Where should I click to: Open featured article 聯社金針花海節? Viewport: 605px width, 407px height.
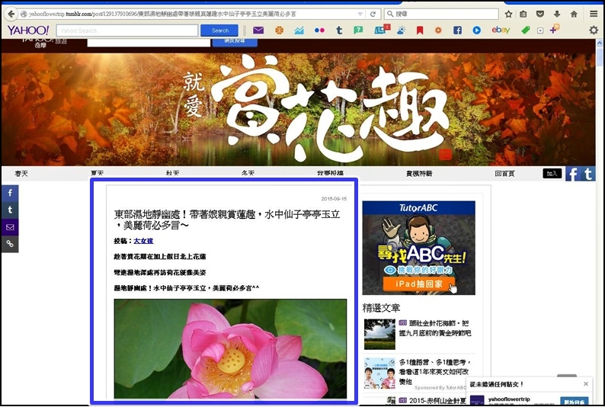[x=435, y=328]
